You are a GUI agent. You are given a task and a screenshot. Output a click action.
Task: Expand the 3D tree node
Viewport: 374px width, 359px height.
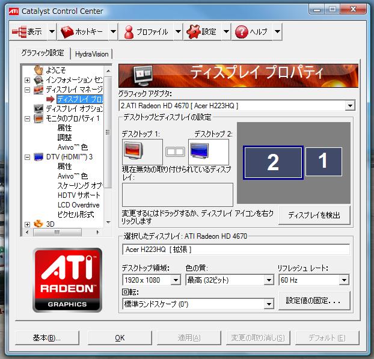[28, 224]
